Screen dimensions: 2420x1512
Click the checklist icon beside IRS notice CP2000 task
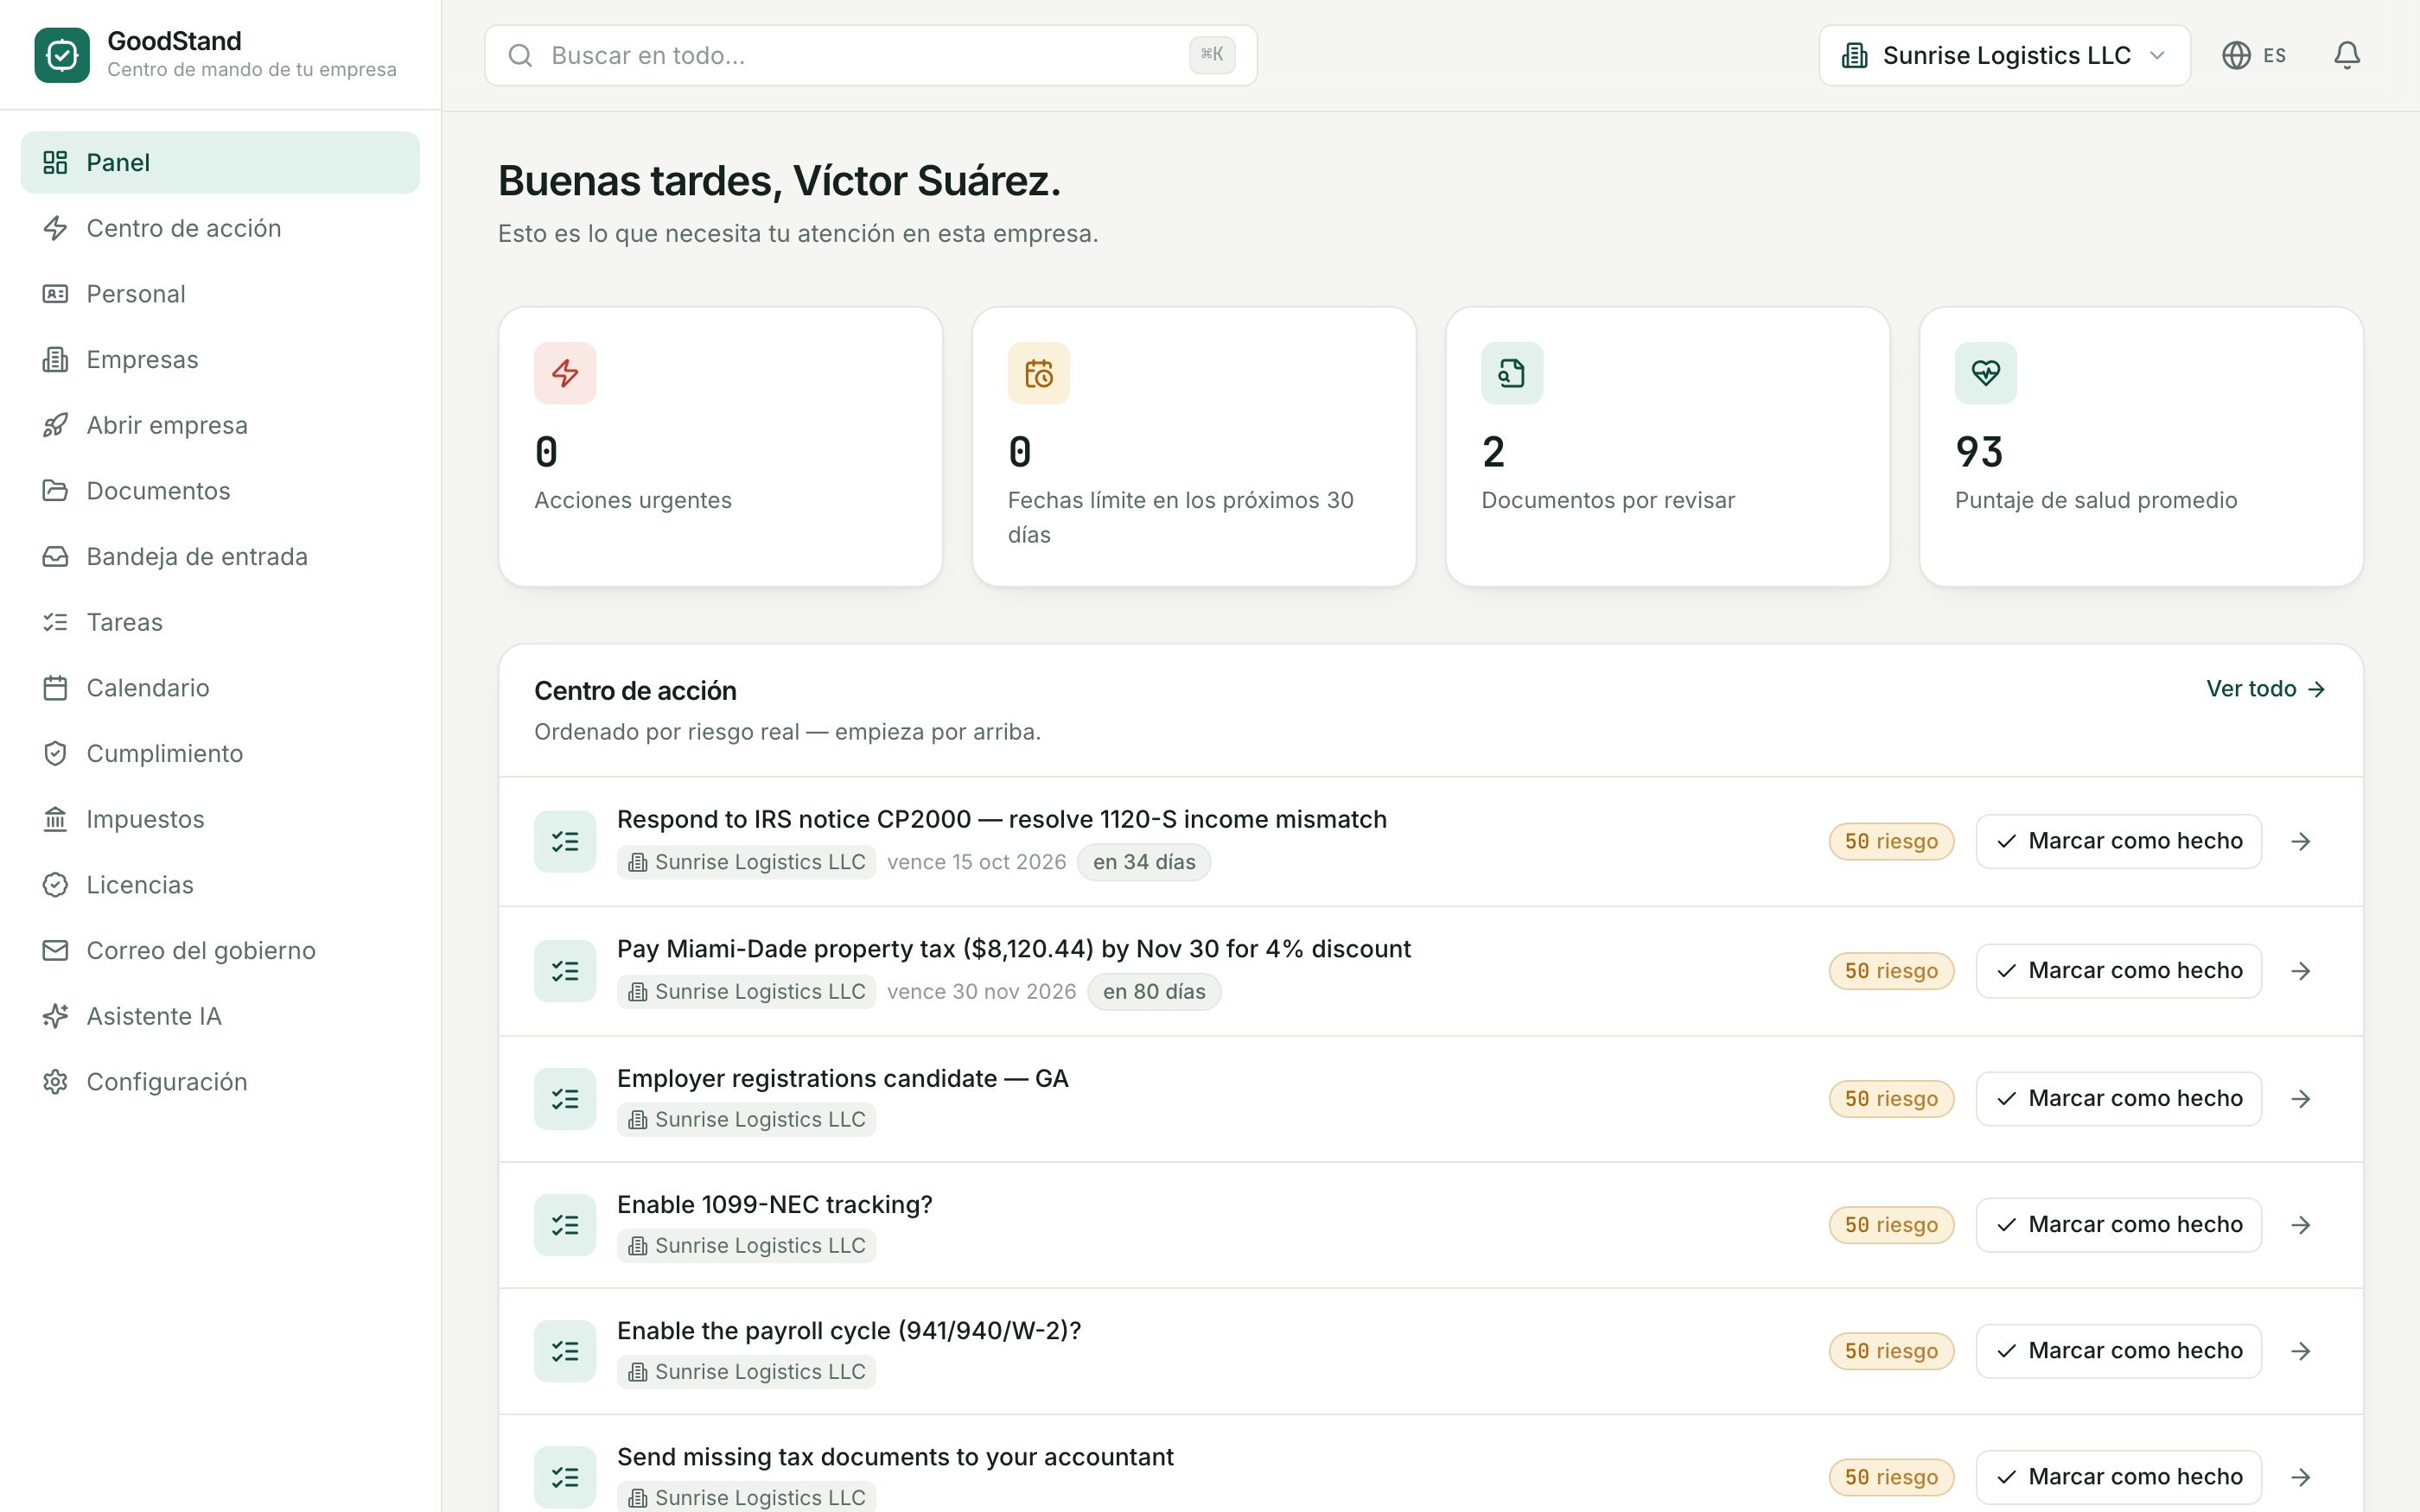click(x=565, y=841)
